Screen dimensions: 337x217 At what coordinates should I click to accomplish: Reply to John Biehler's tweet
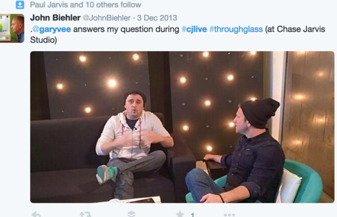click(36, 215)
